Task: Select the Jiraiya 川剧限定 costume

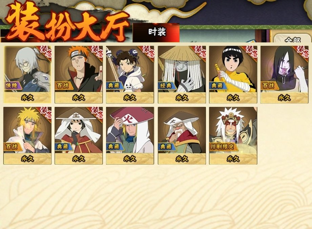Action: [233, 135]
